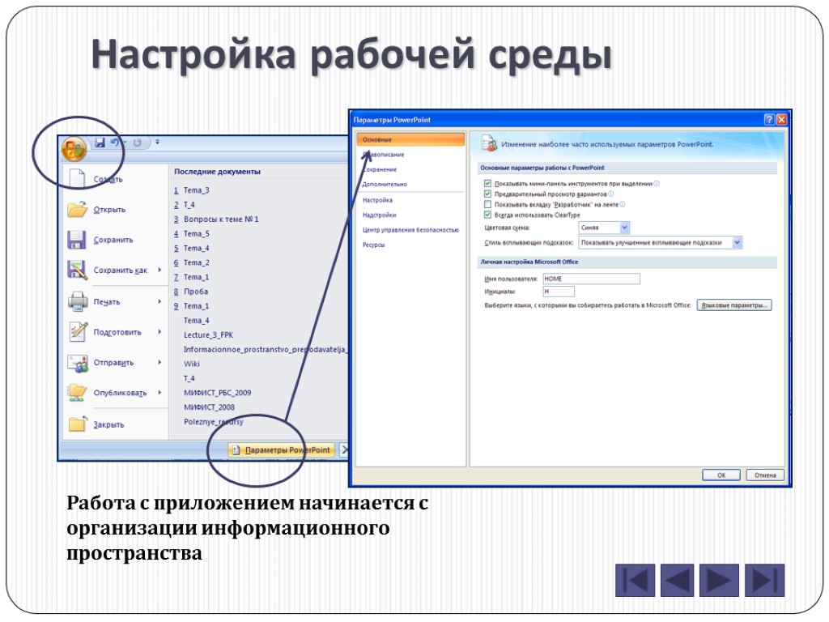This screenshot has width=829, height=622.
Task: Click the Языковые параметры button
Action: coord(734,305)
